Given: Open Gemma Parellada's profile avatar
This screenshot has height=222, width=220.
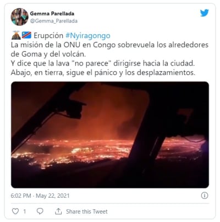Looking at the screenshot, I should [x=20, y=17].
